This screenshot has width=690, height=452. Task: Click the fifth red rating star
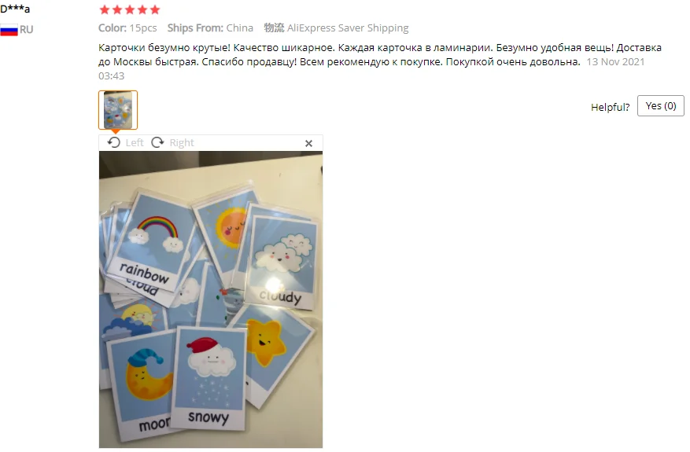pos(155,9)
